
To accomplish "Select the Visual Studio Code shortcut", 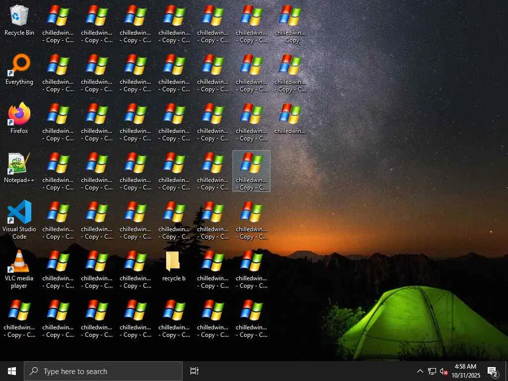I will coord(19,220).
